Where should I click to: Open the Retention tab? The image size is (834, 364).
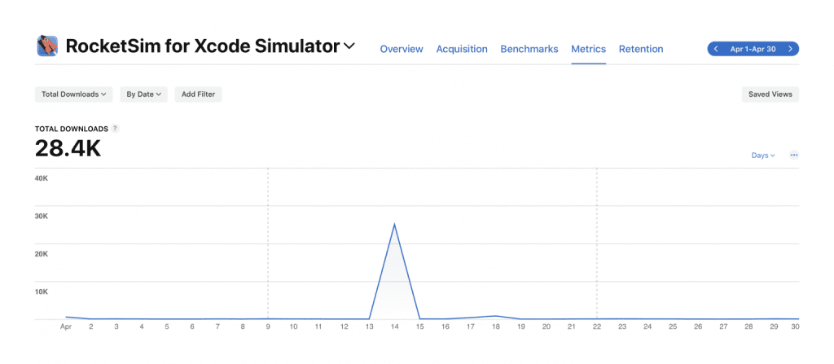tap(641, 49)
